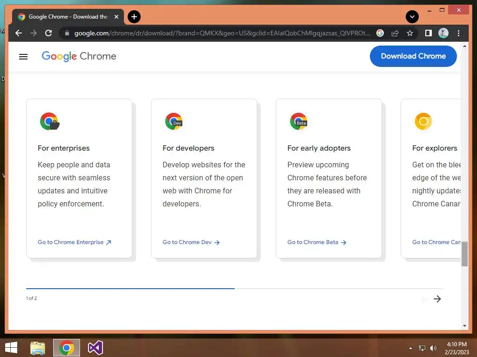Open the side panel button
Screen dimensions: 477x357
429,33
